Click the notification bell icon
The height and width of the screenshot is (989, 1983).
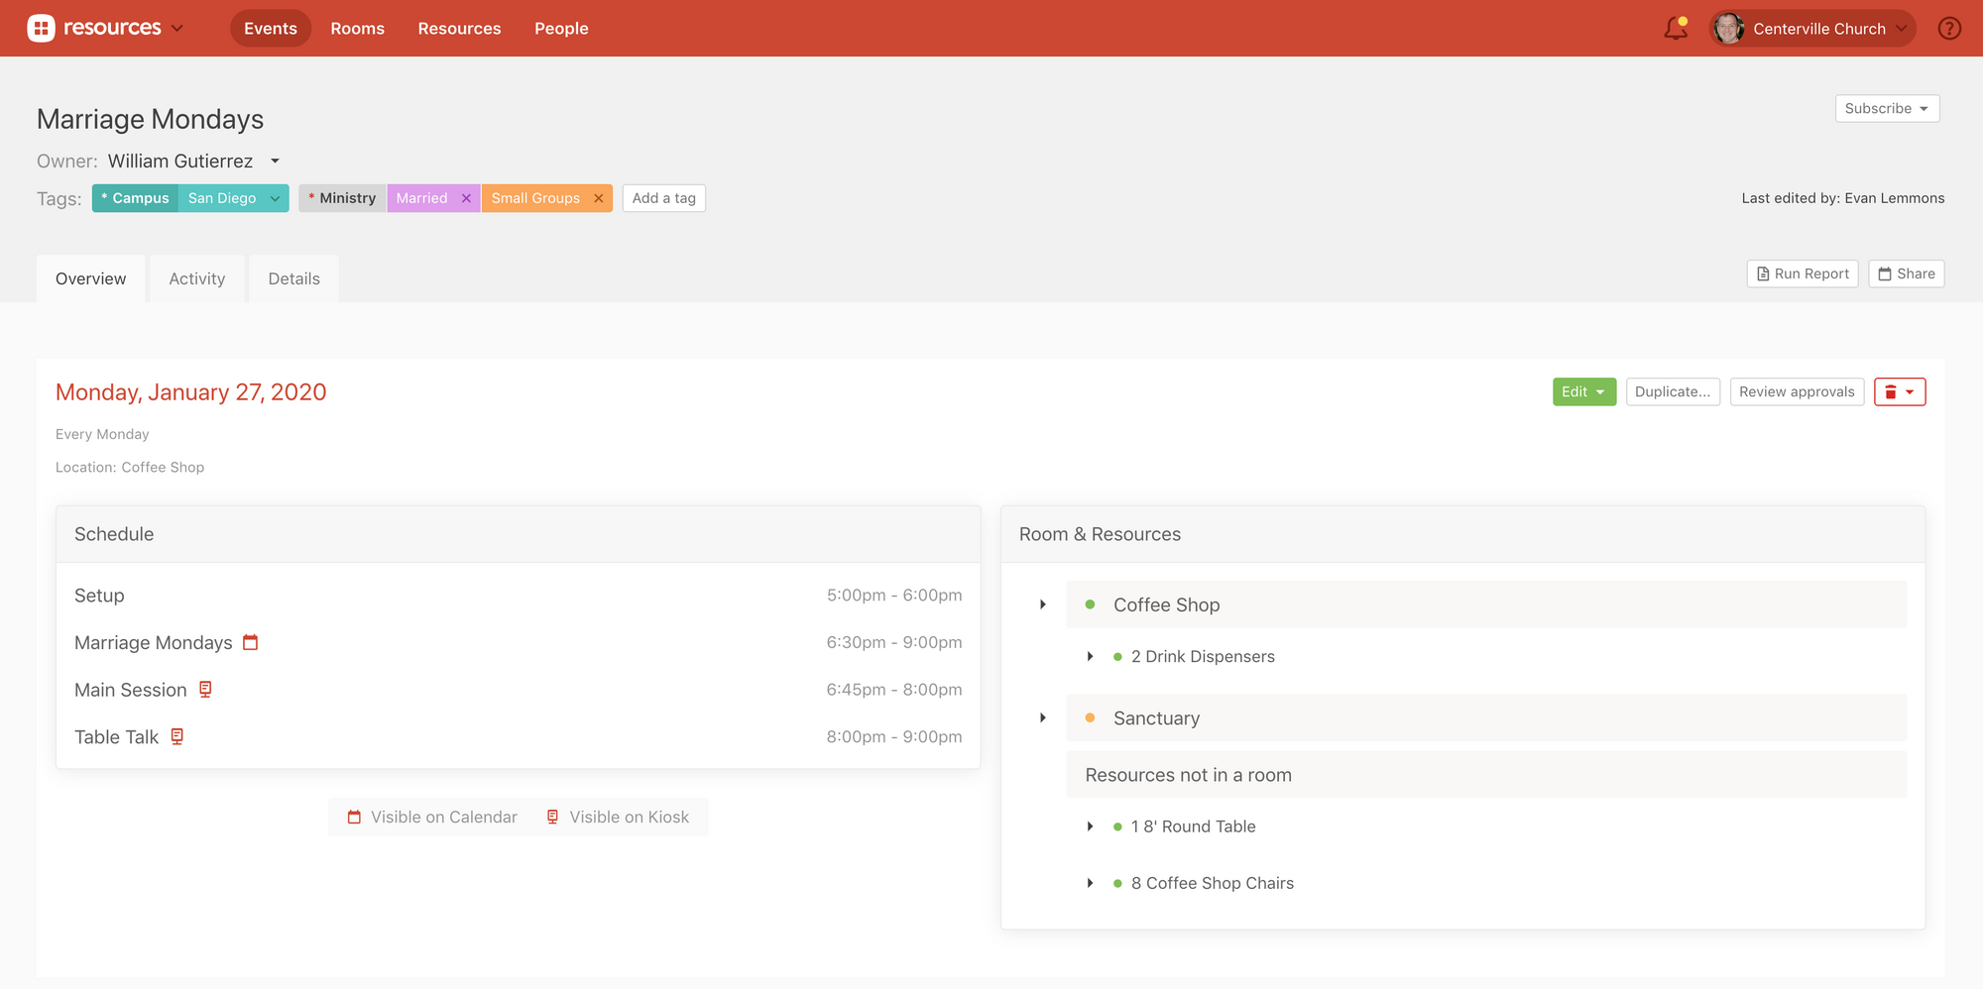point(1675,29)
